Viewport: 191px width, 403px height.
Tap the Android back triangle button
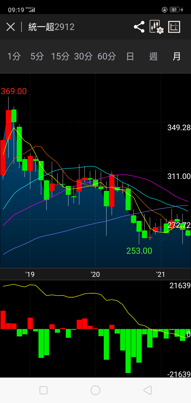click(x=147, y=390)
